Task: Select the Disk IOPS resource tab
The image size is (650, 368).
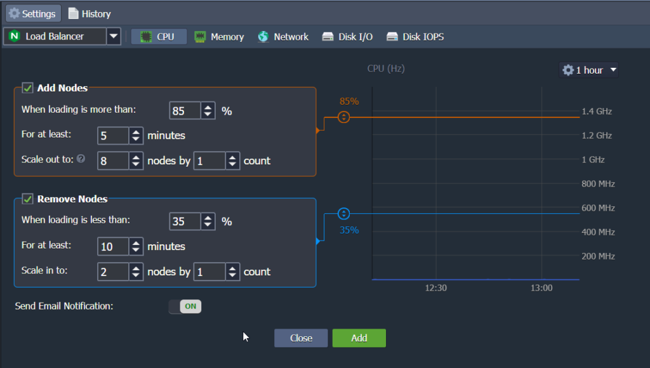Action: (415, 36)
